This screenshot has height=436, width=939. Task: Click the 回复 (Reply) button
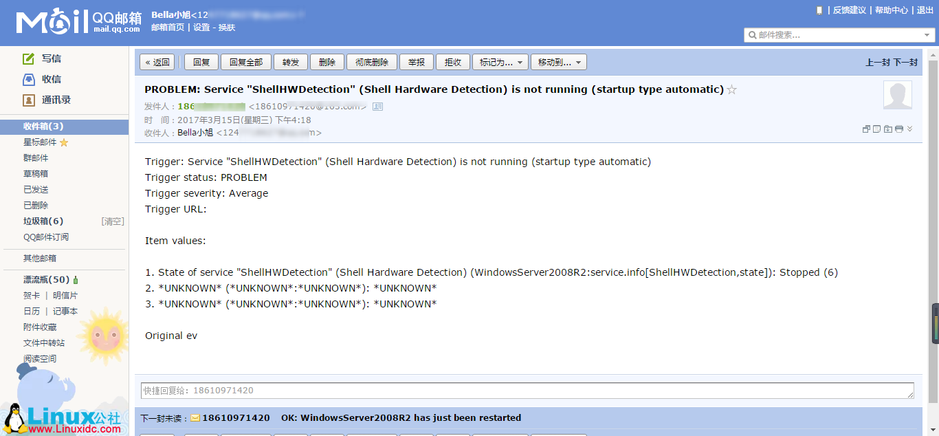[201, 63]
